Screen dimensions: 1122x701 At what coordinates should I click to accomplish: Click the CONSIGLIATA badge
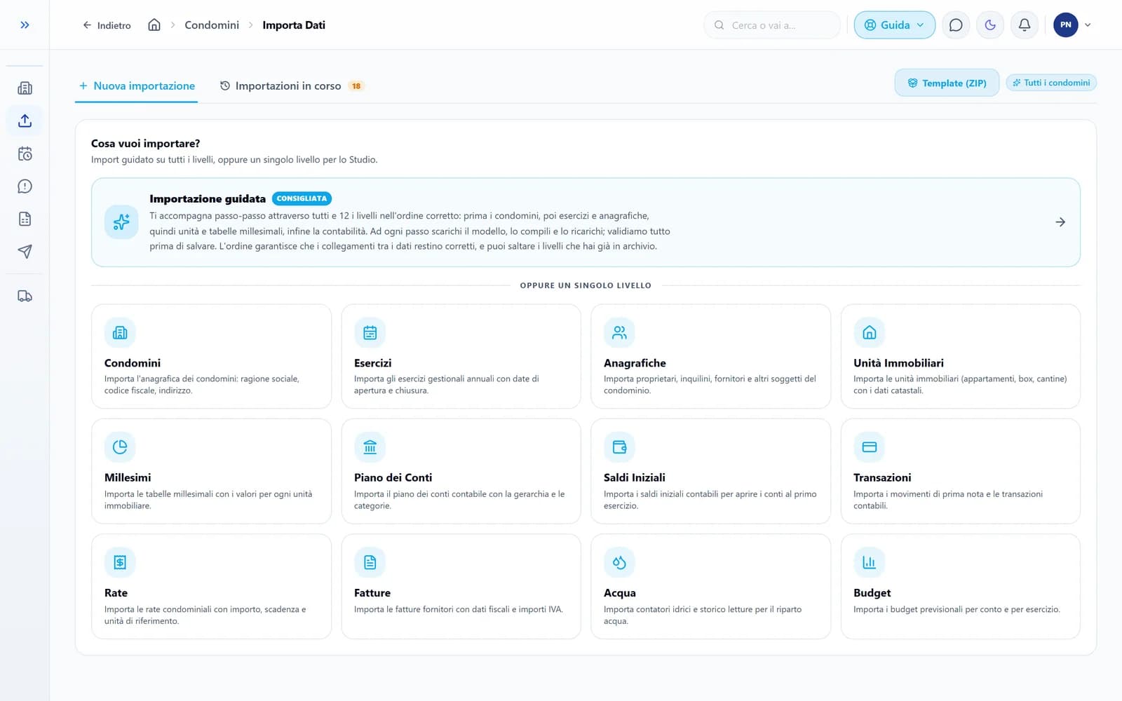coord(302,198)
